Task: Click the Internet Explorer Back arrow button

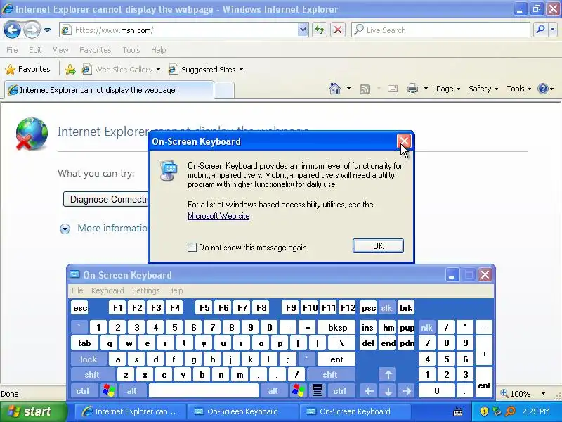Action: [12, 30]
